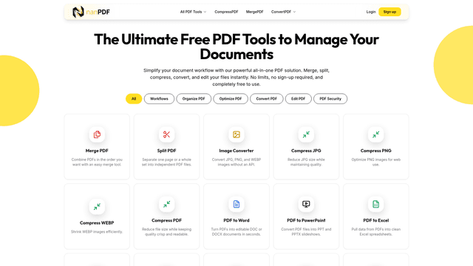Select the Split PDF scissors icon
Viewport: 473px width, 266px height.
(x=166, y=134)
